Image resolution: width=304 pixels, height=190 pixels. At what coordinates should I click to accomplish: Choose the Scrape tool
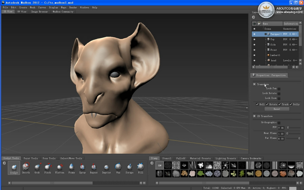coord(129,168)
